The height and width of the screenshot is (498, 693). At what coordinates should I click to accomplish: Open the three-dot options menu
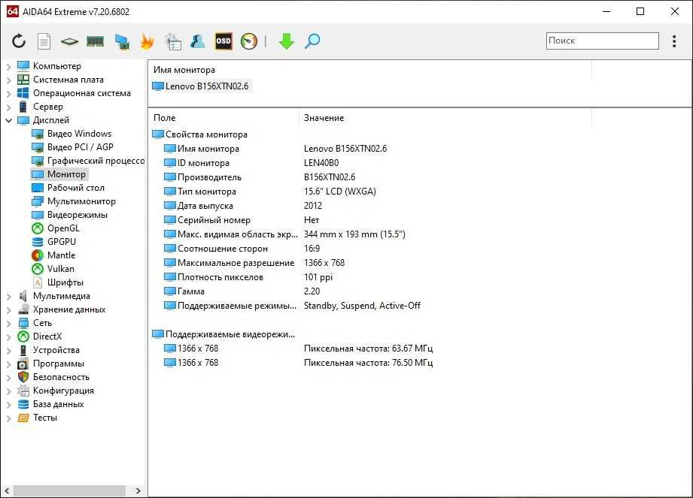pyautogui.click(x=674, y=41)
